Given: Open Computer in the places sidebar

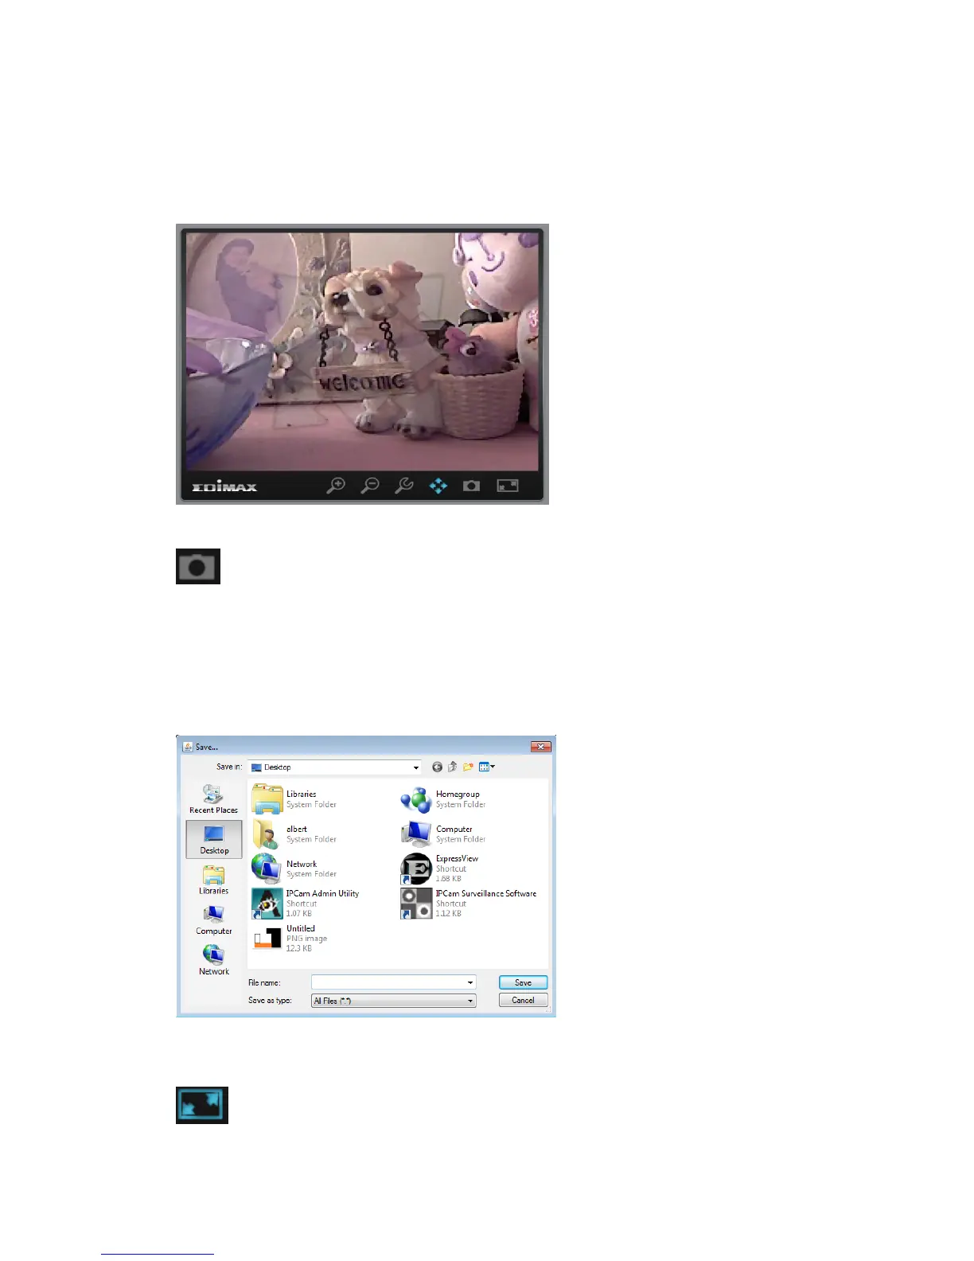Looking at the screenshot, I should click(213, 920).
